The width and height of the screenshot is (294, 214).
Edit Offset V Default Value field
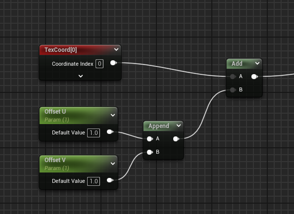coord(94,181)
